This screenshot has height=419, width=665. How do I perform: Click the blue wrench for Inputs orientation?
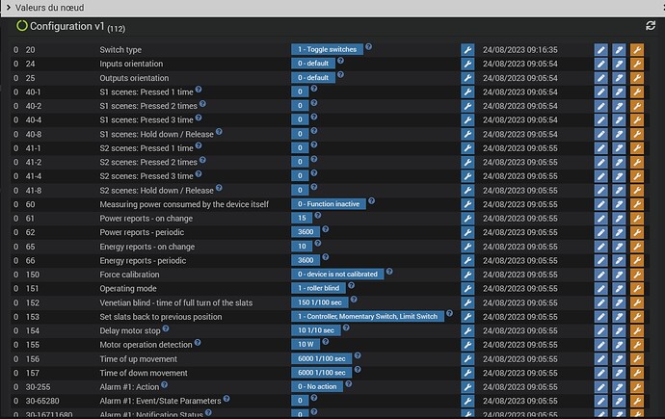467,64
